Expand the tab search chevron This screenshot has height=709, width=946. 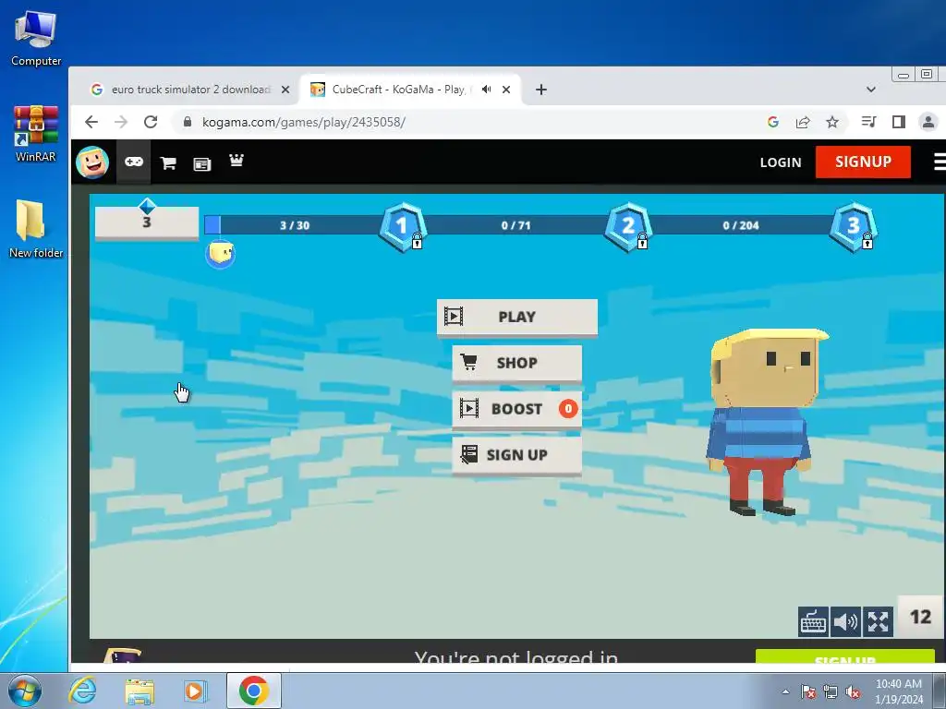(x=870, y=90)
